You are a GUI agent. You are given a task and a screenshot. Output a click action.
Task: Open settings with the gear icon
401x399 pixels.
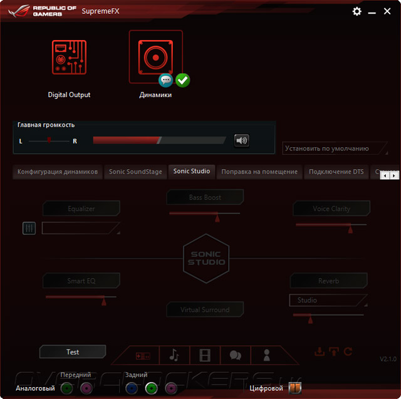point(357,11)
